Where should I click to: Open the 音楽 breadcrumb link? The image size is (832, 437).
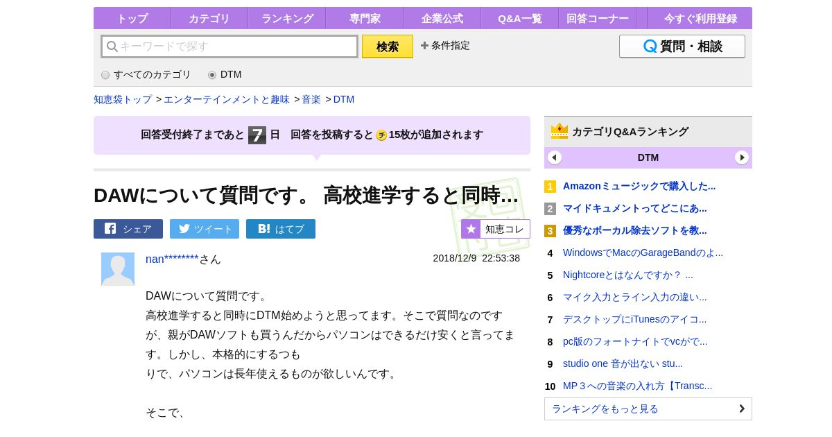pos(311,99)
